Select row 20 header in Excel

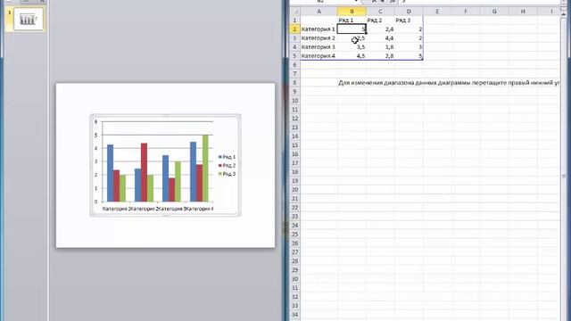pyautogui.click(x=295, y=190)
